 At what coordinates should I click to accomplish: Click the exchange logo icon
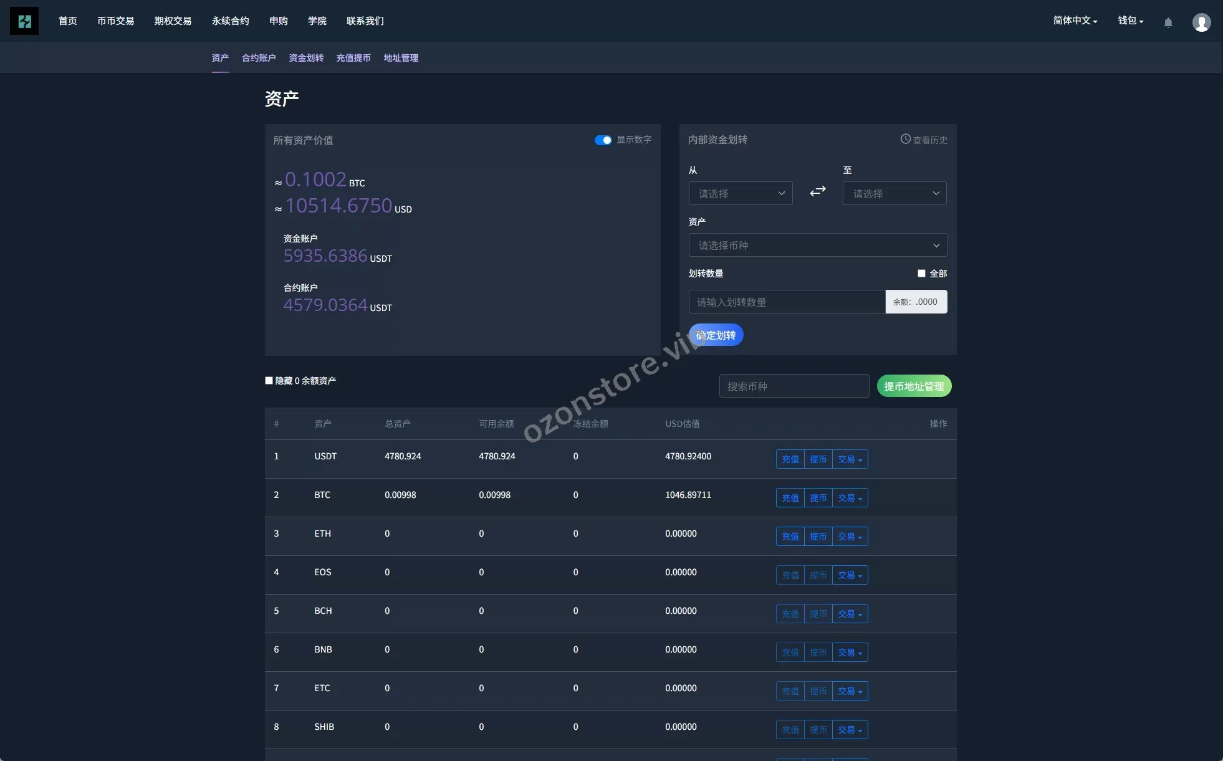(24, 21)
